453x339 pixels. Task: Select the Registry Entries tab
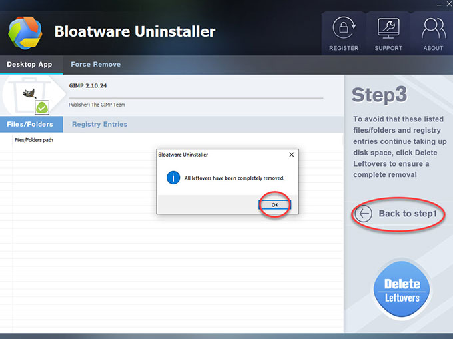point(100,124)
